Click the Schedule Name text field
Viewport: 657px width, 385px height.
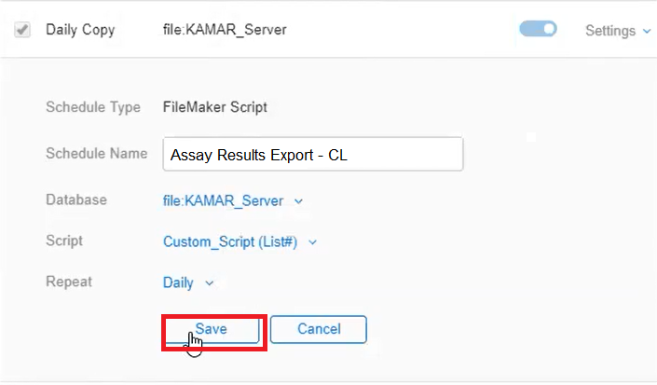[x=312, y=155]
